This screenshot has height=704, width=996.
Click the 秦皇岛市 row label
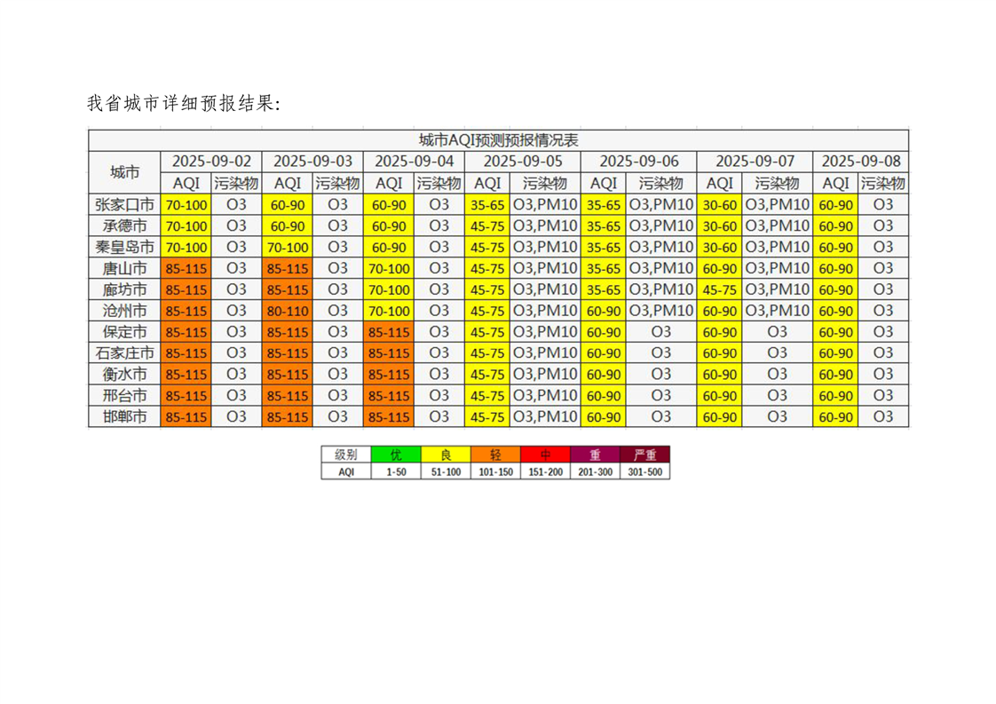coord(124,247)
